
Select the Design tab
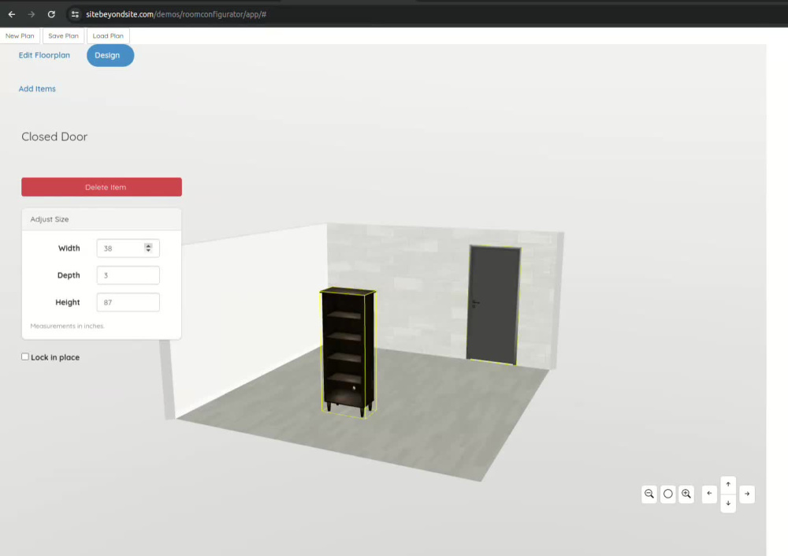click(110, 55)
